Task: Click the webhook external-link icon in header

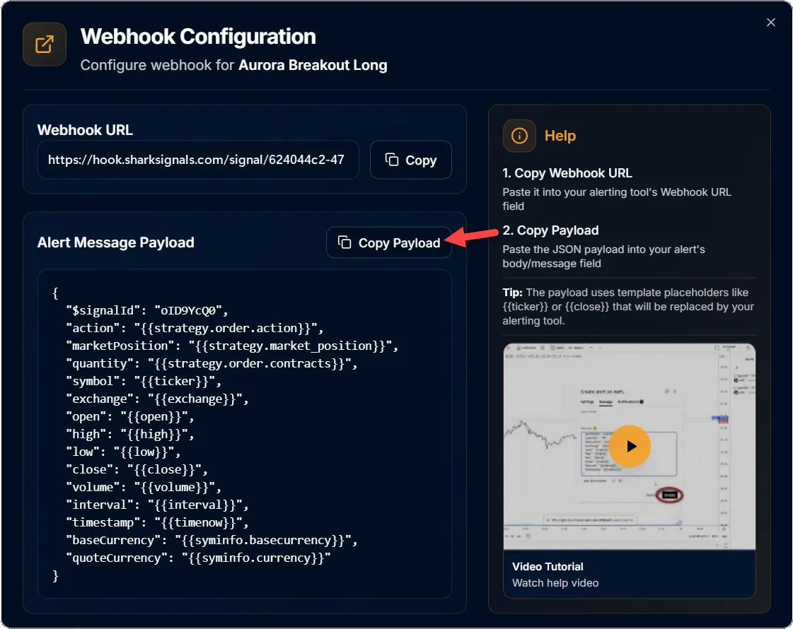Action: click(x=45, y=44)
